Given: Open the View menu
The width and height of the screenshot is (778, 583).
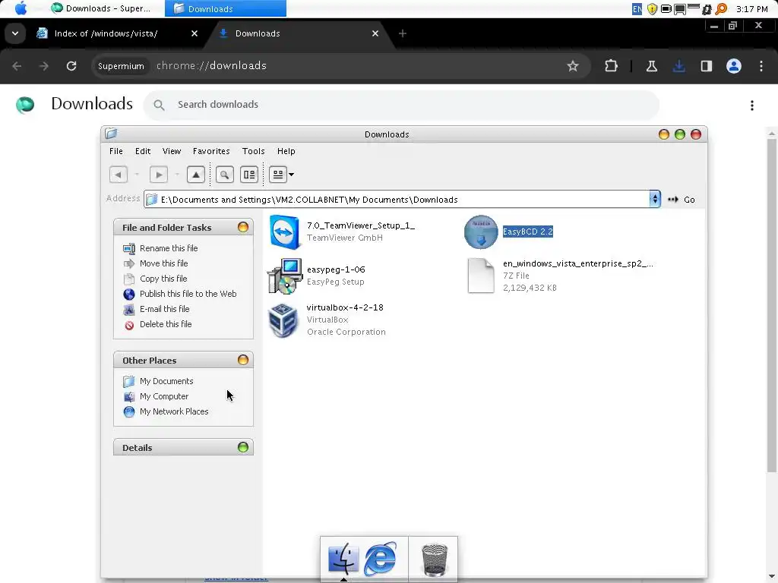Looking at the screenshot, I should click(x=172, y=151).
